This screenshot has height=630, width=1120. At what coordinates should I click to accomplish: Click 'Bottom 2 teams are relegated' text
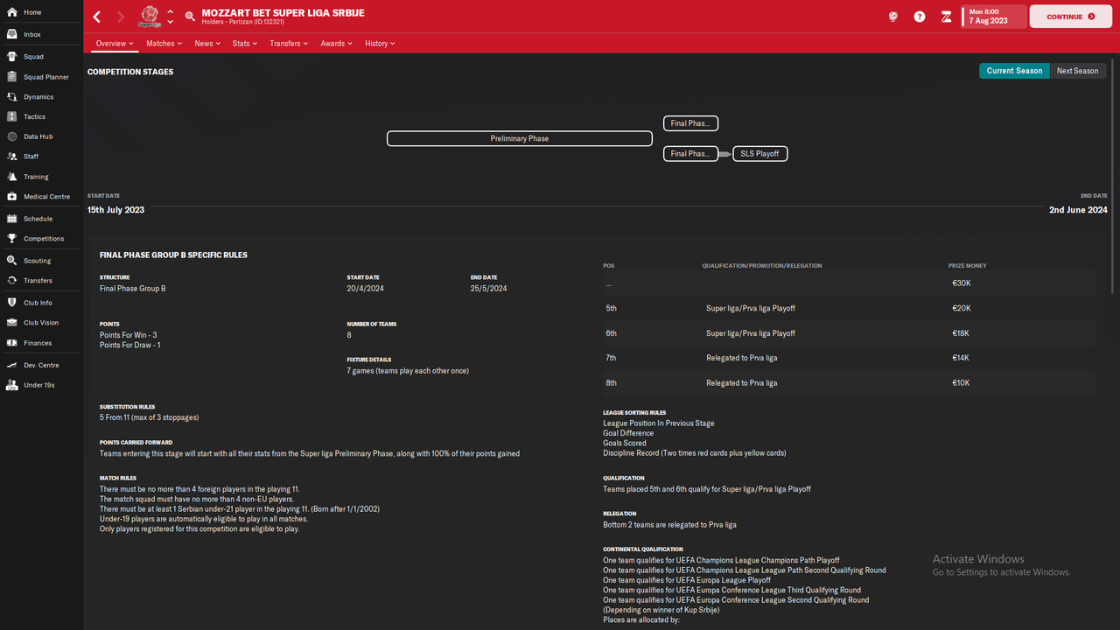tap(669, 525)
